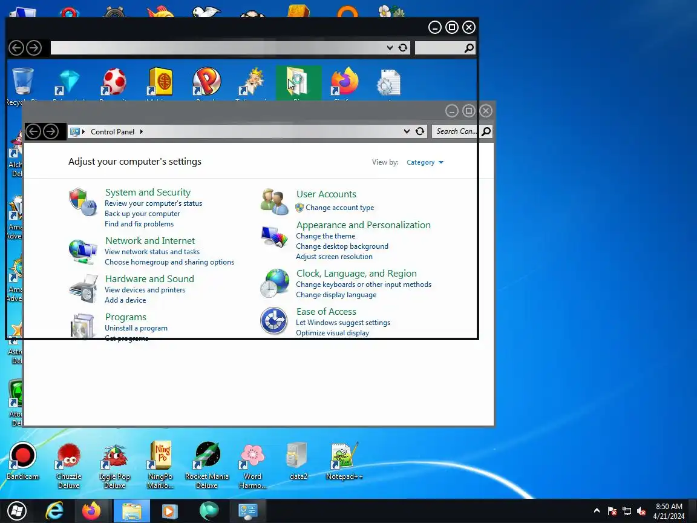The width and height of the screenshot is (697, 523).
Task: Click the taskbar clock showing 8:50 AM
Action: [x=669, y=511]
